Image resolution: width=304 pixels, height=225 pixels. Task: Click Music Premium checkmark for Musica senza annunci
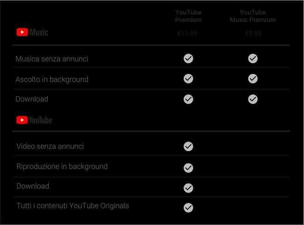point(253,59)
